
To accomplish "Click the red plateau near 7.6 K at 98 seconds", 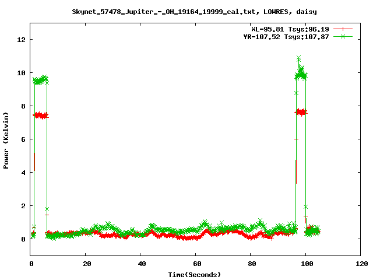I will point(301,112).
